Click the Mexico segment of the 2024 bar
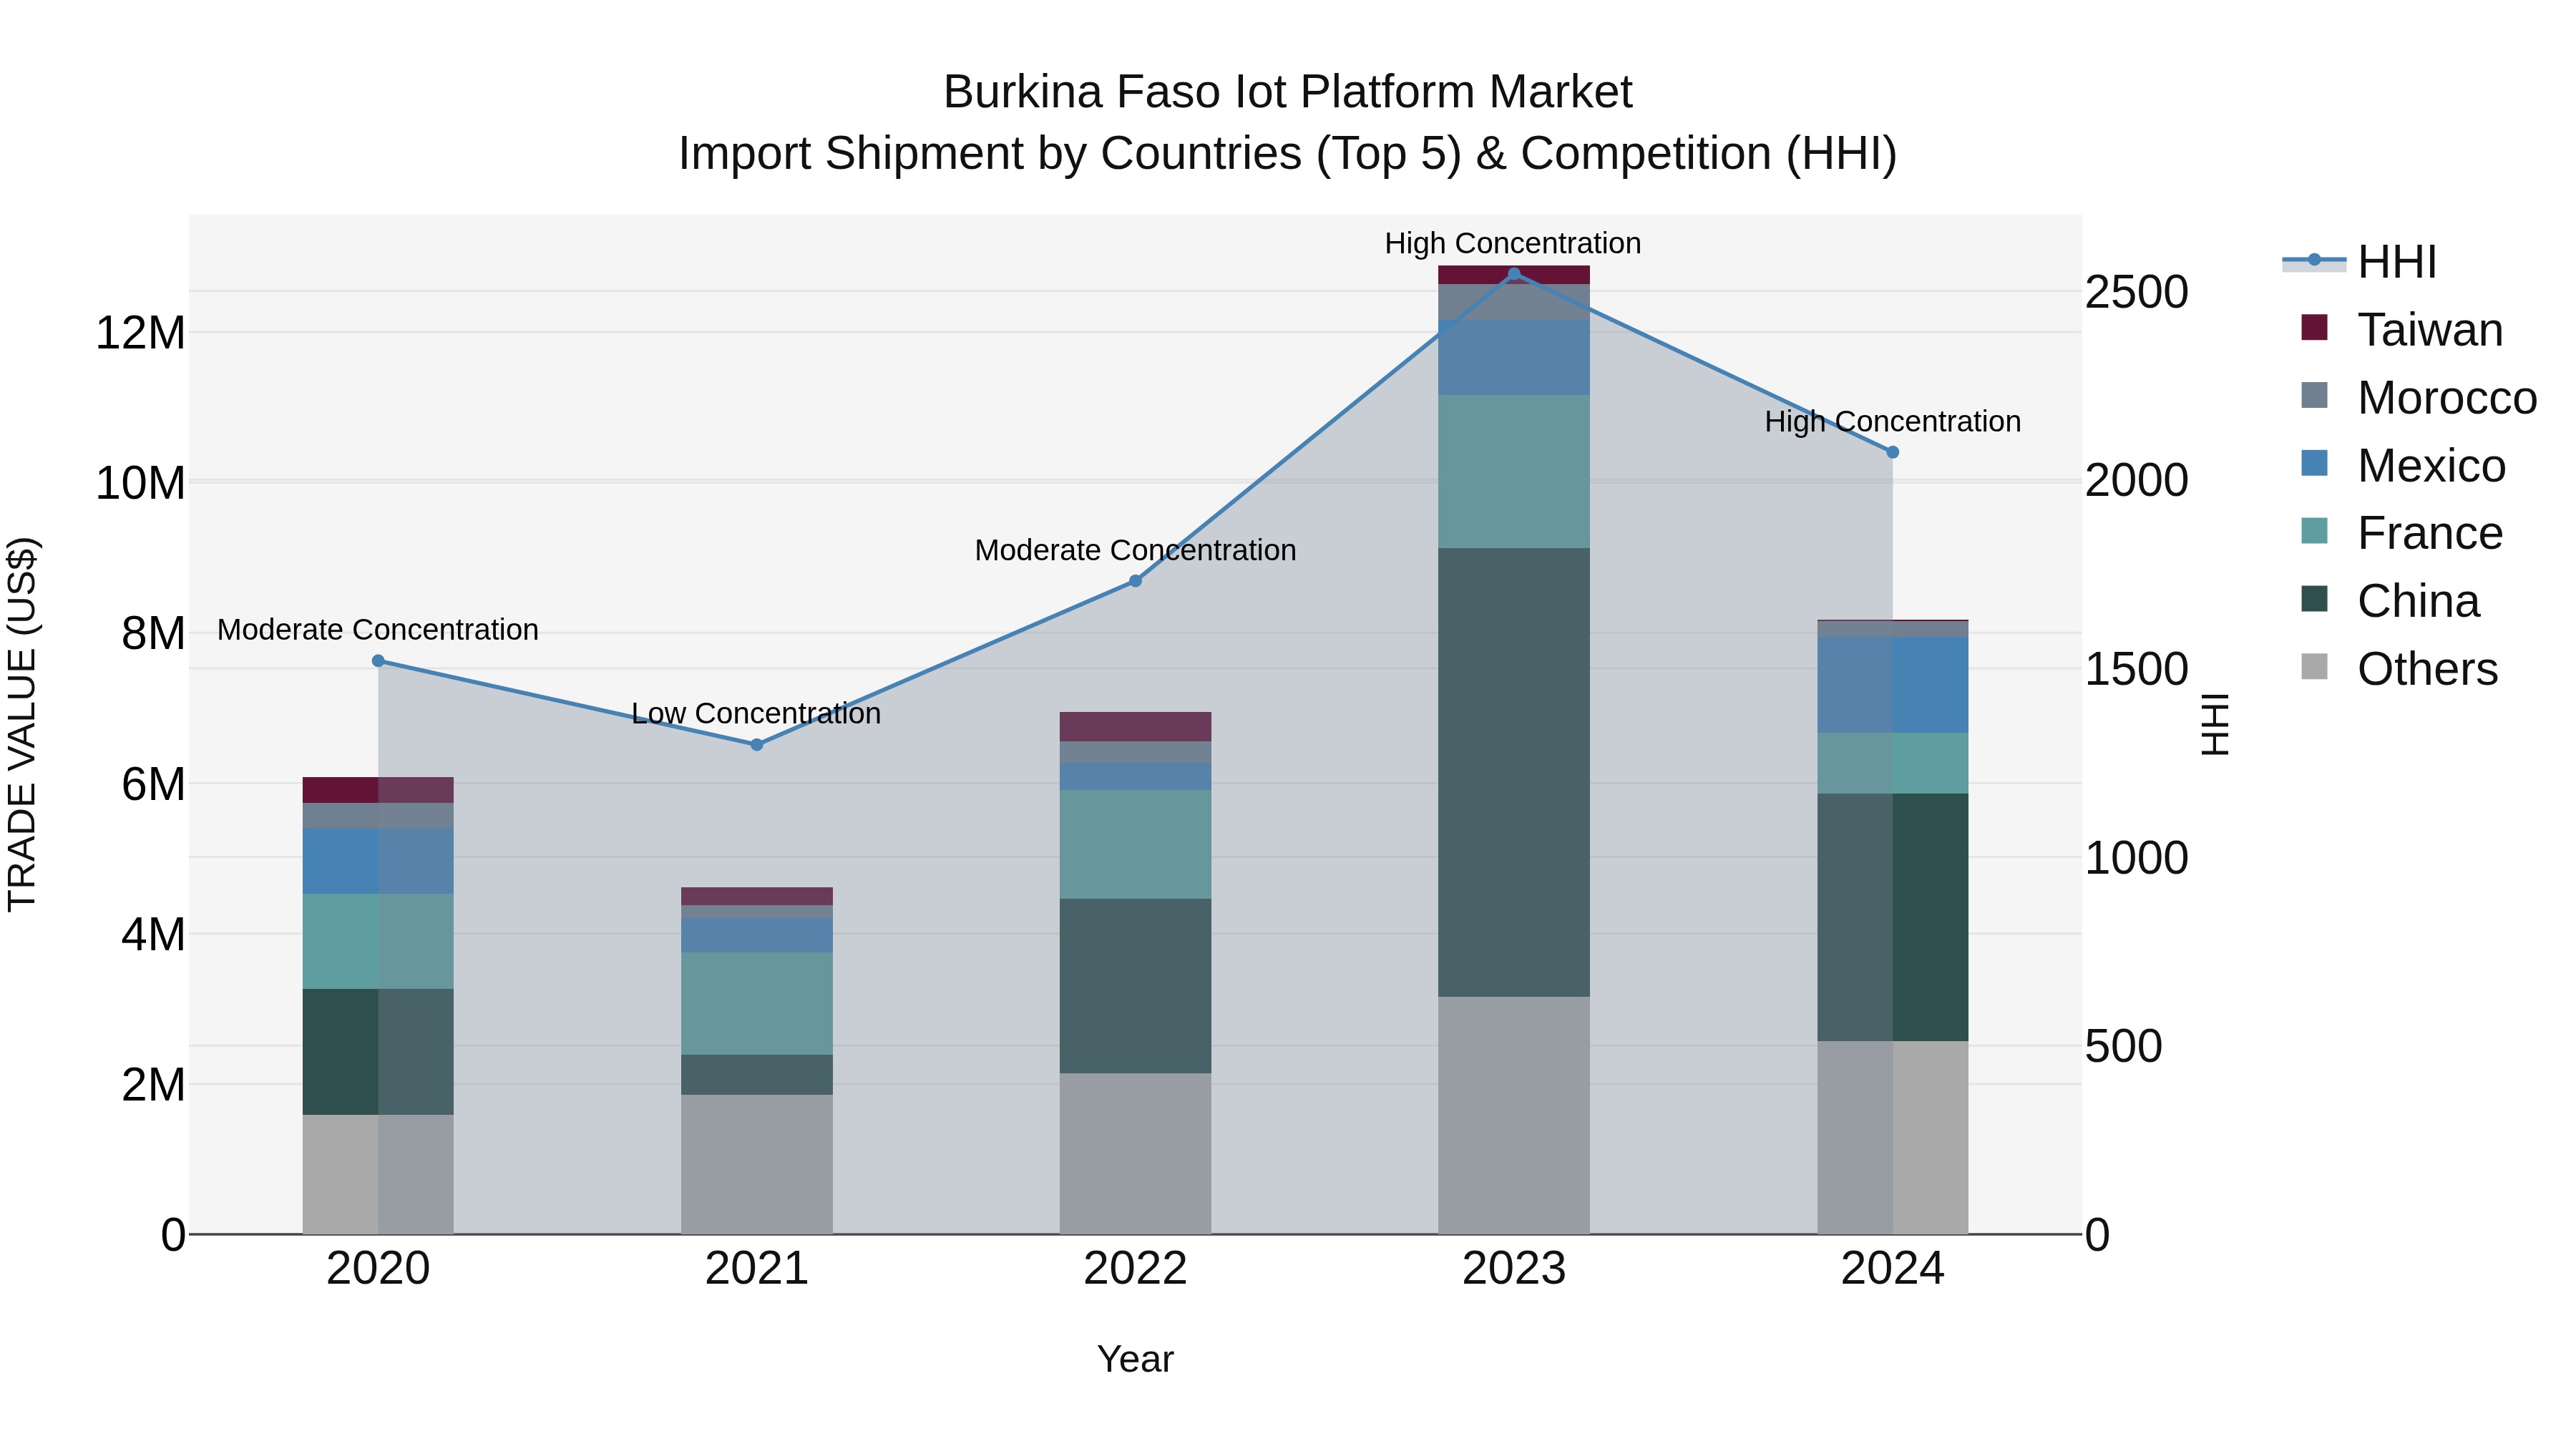The height and width of the screenshot is (1449, 2576). [1892, 685]
